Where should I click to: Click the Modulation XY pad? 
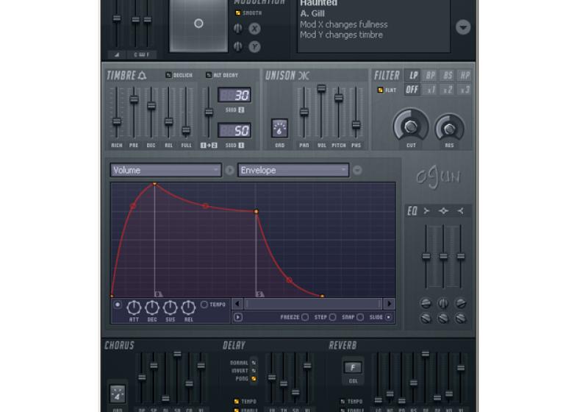pos(198,25)
